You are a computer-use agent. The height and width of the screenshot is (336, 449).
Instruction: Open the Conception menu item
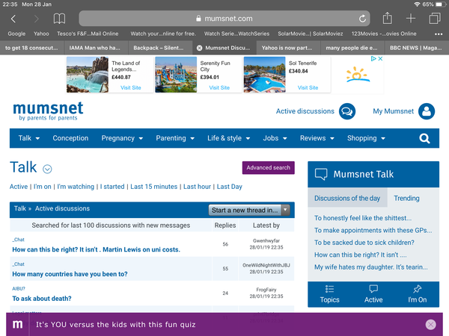pyautogui.click(x=70, y=138)
